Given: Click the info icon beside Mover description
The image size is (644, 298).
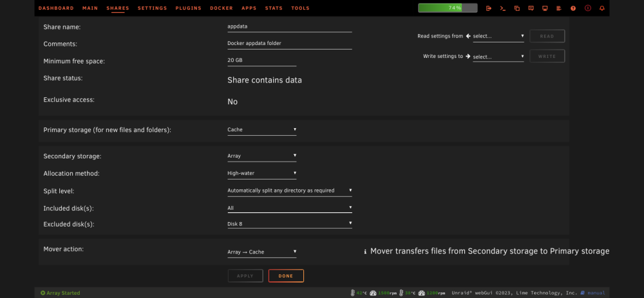Looking at the screenshot, I should point(365,252).
